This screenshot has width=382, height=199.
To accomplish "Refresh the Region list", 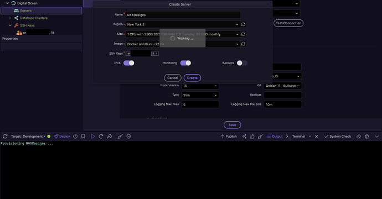I will coord(243,24).
